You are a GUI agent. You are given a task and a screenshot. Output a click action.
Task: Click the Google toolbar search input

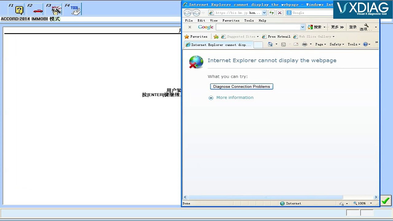[x=258, y=27]
